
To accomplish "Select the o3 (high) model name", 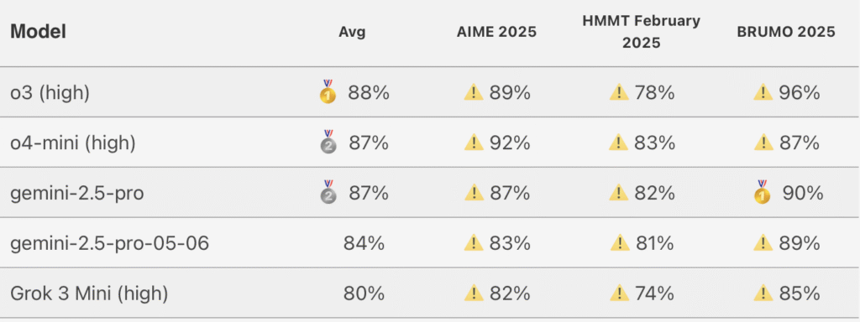I will click(50, 93).
